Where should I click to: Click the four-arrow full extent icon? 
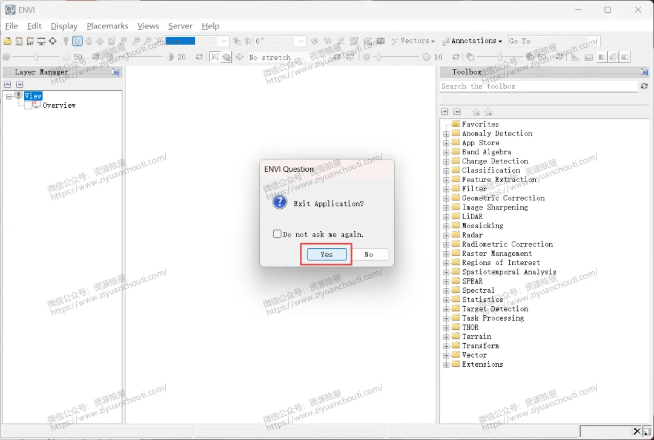pos(53,41)
